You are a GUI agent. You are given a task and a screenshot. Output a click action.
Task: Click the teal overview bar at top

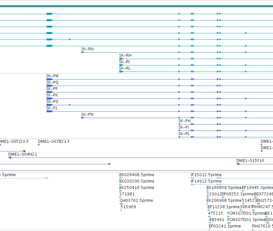pyautogui.click(x=137, y=6)
